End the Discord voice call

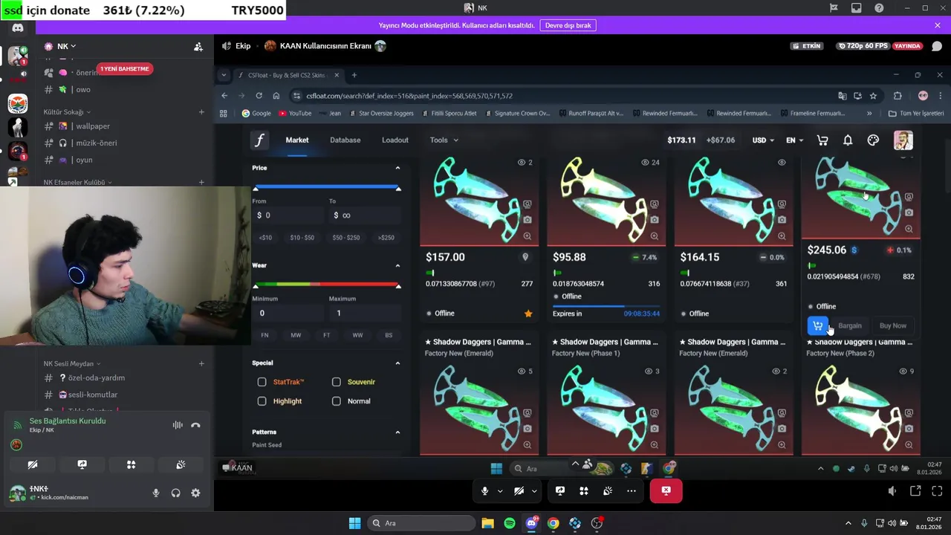tap(195, 425)
